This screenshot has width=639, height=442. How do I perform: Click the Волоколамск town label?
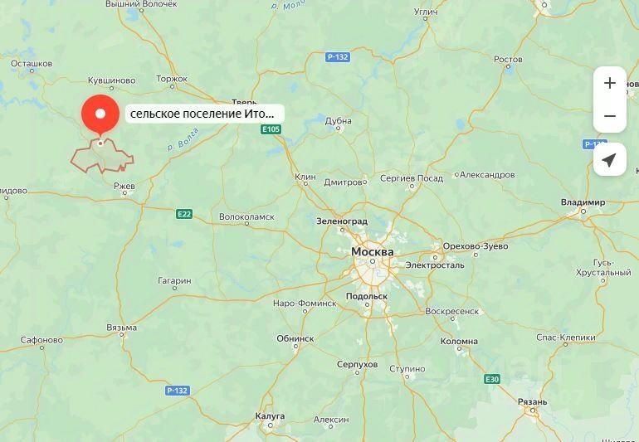246,216
